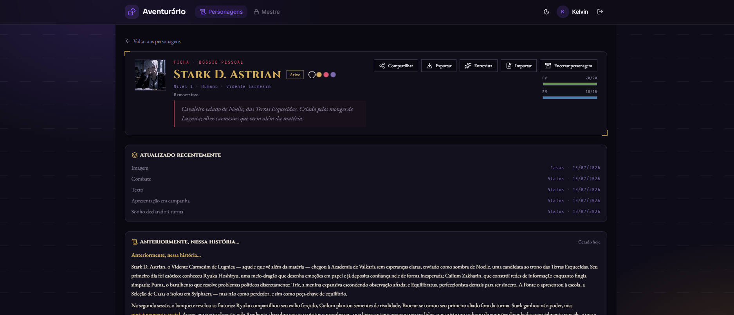Click the golden 'Anteriormente, nessa história...' subtitle

(166, 255)
